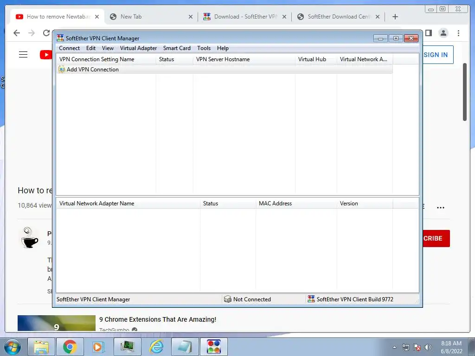Screen dimensions: 475x356
Task: Open Chrome from the taskbar
Action: pyautogui.click(x=70, y=347)
